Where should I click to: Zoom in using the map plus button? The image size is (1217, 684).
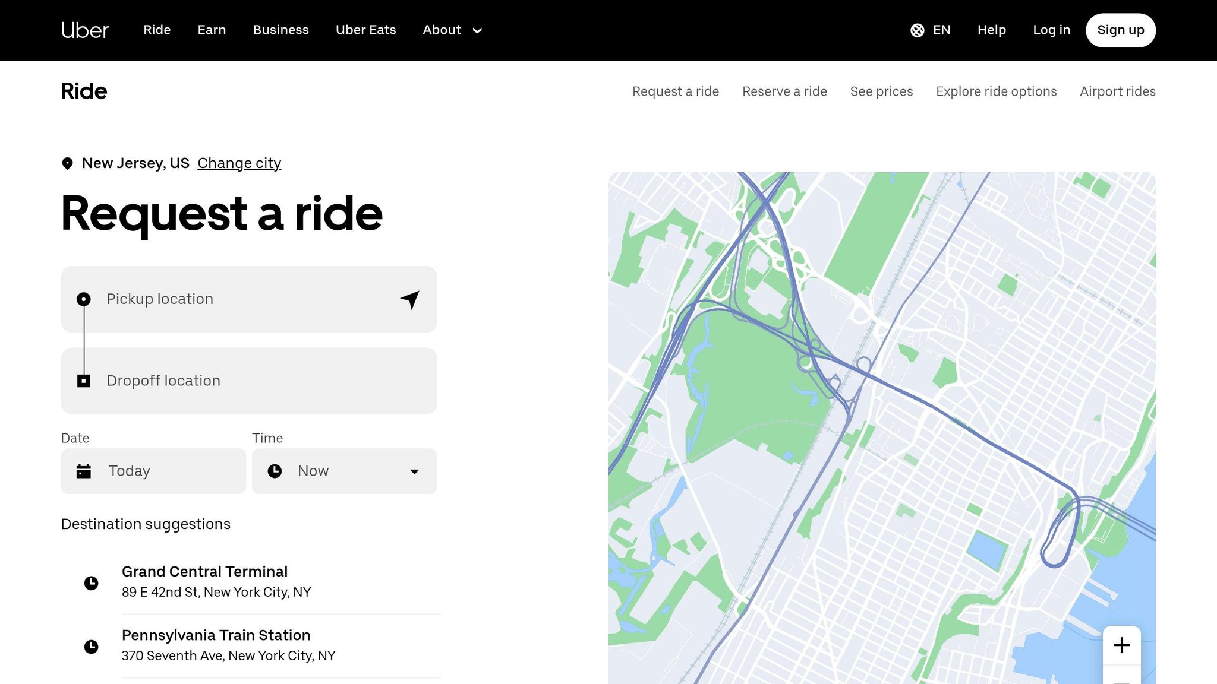[1122, 645]
